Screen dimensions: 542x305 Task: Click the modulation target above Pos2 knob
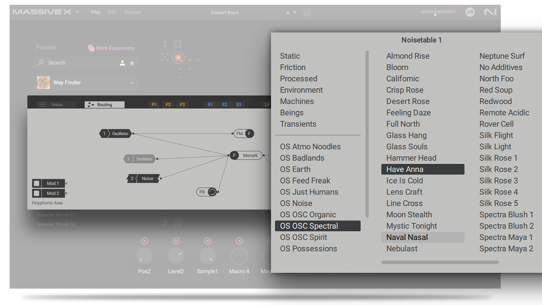[x=144, y=241]
